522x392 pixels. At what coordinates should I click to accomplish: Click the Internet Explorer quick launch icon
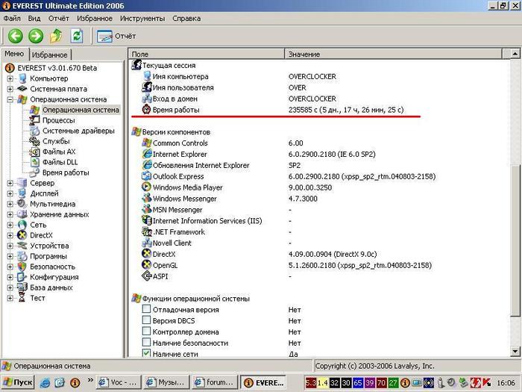[x=45, y=382]
